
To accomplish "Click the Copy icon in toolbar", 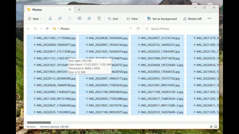I will point(60,19).
